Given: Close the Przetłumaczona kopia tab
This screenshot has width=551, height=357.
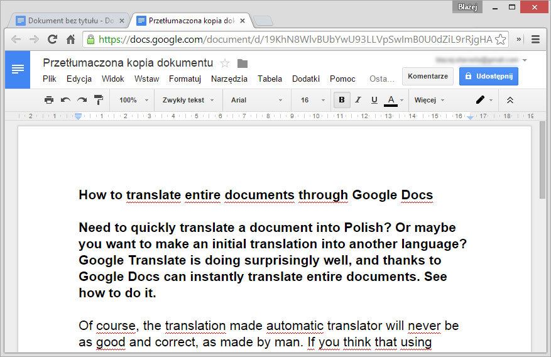Looking at the screenshot, I should point(243,21).
